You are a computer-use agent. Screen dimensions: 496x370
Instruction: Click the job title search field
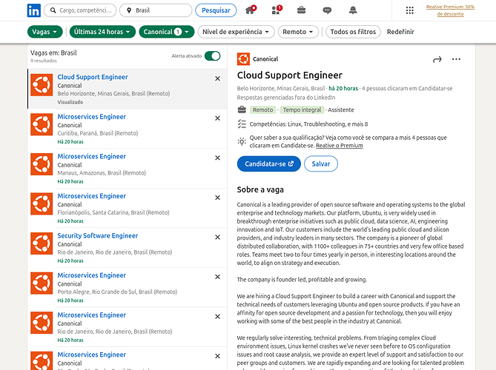(79, 10)
